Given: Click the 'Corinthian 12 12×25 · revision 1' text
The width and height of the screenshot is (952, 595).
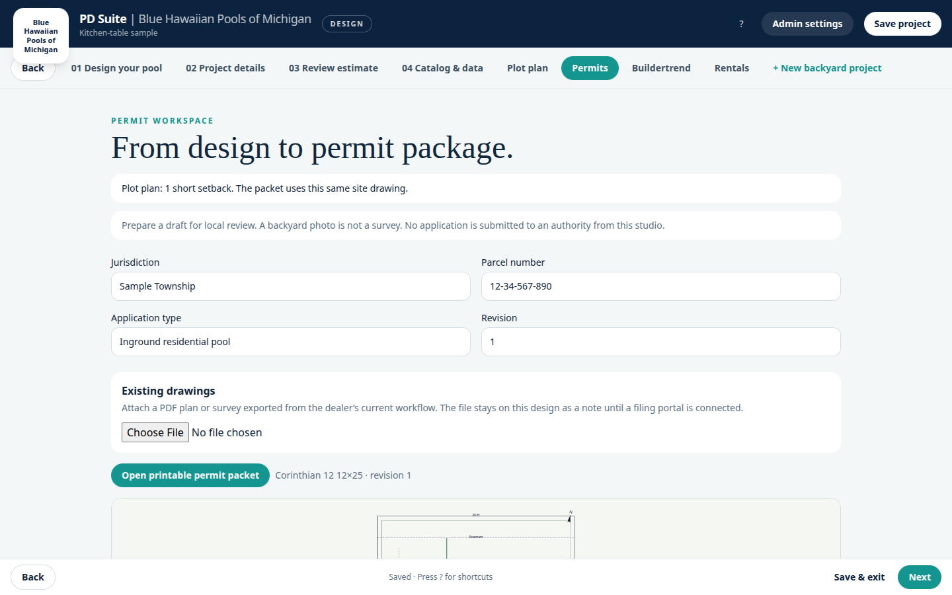Looking at the screenshot, I should (343, 475).
